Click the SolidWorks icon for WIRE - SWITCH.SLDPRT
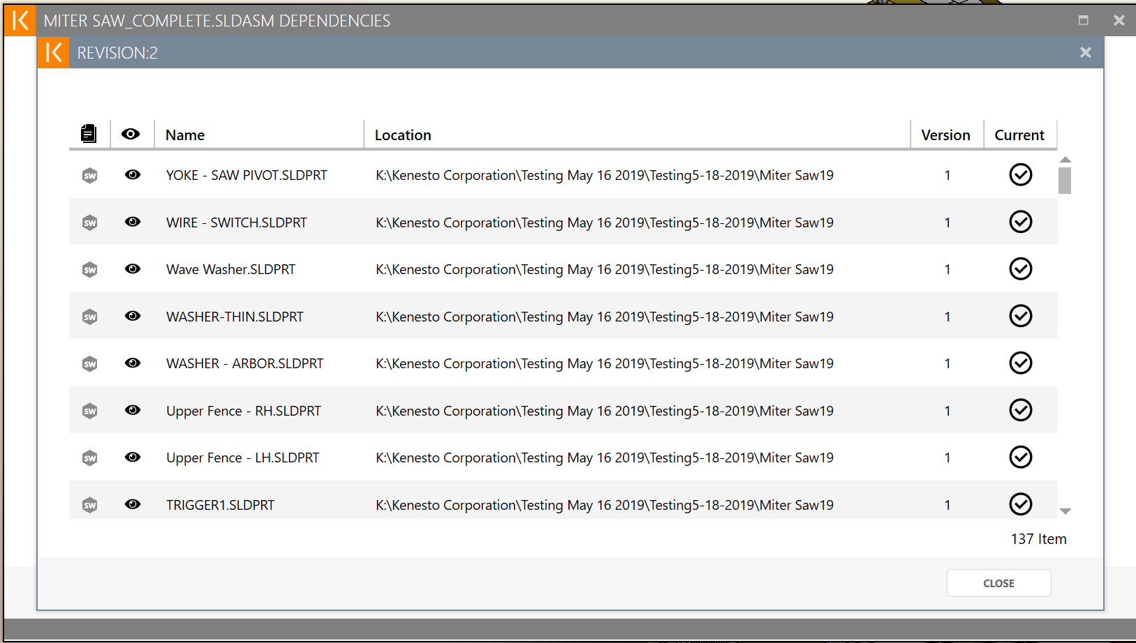This screenshot has width=1136, height=643. (89, 222)
